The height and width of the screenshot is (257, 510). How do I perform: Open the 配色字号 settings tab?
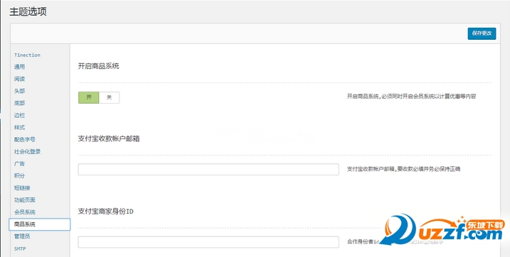[24, 140]
